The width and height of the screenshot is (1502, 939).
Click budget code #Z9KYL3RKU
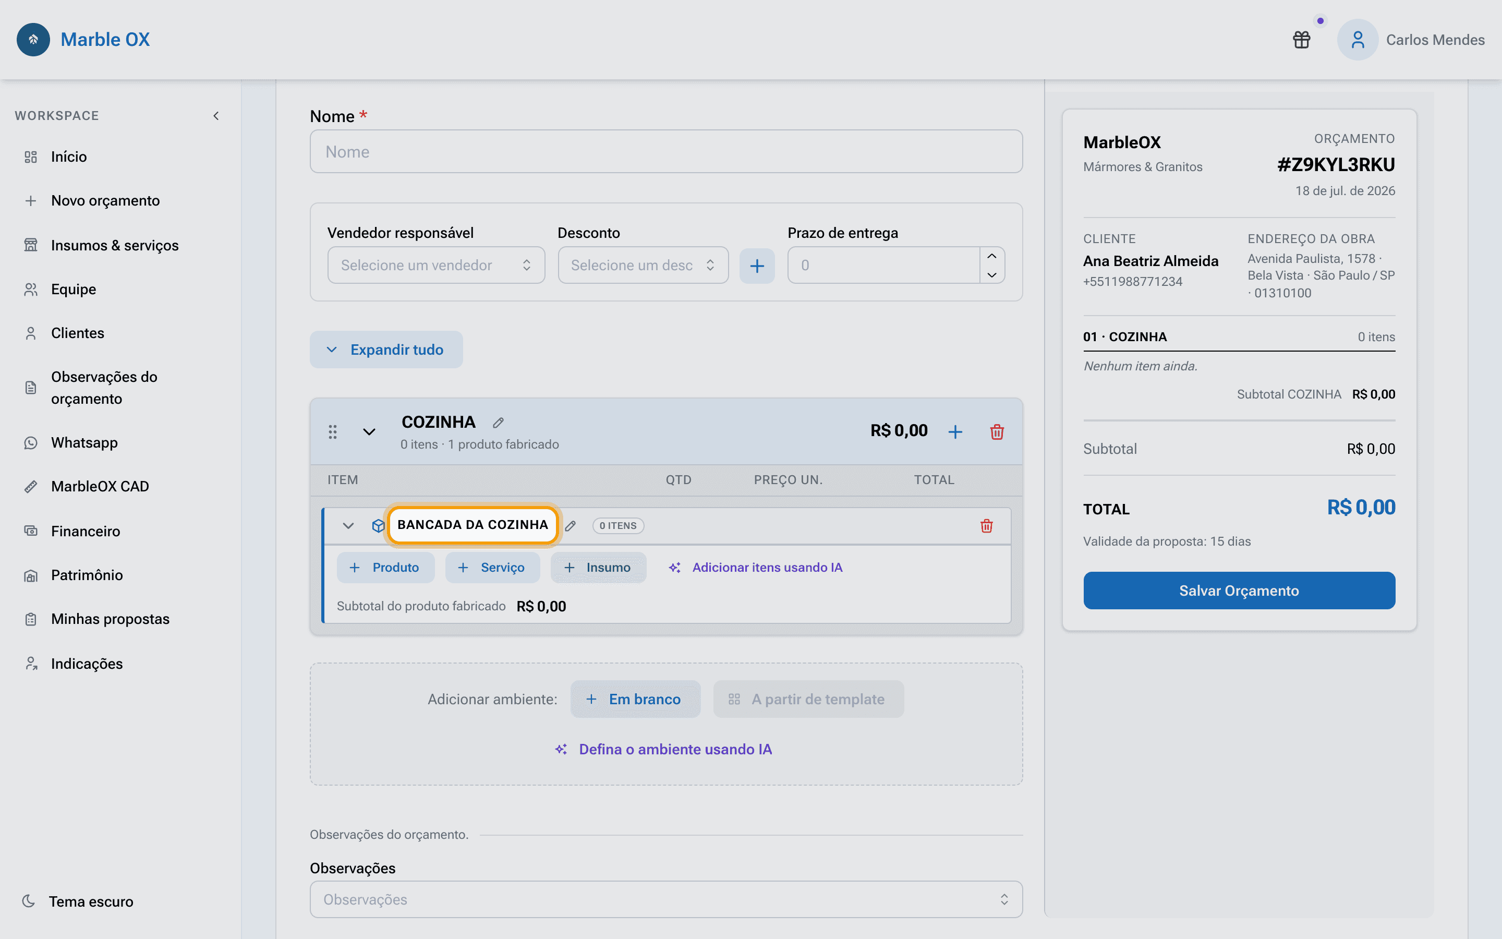pyautogui.click(x=1336, y=164)
